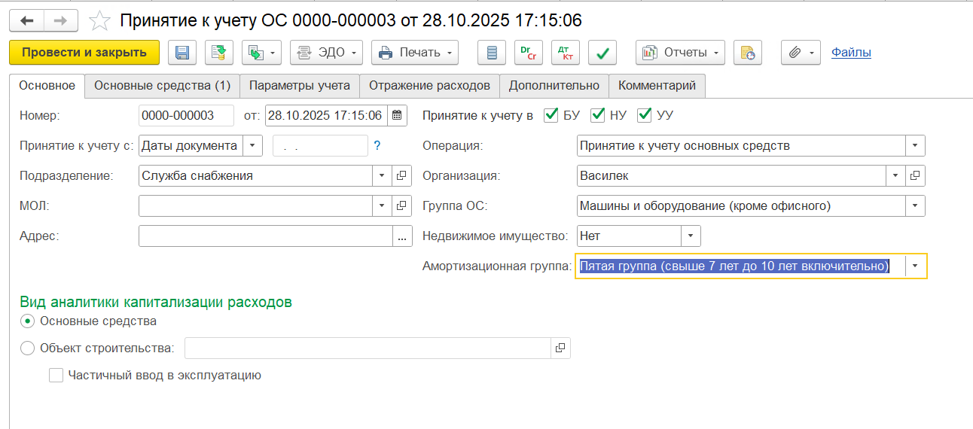
Task: Open the Отражение расходов tab
Action: [x=429, y=86]
